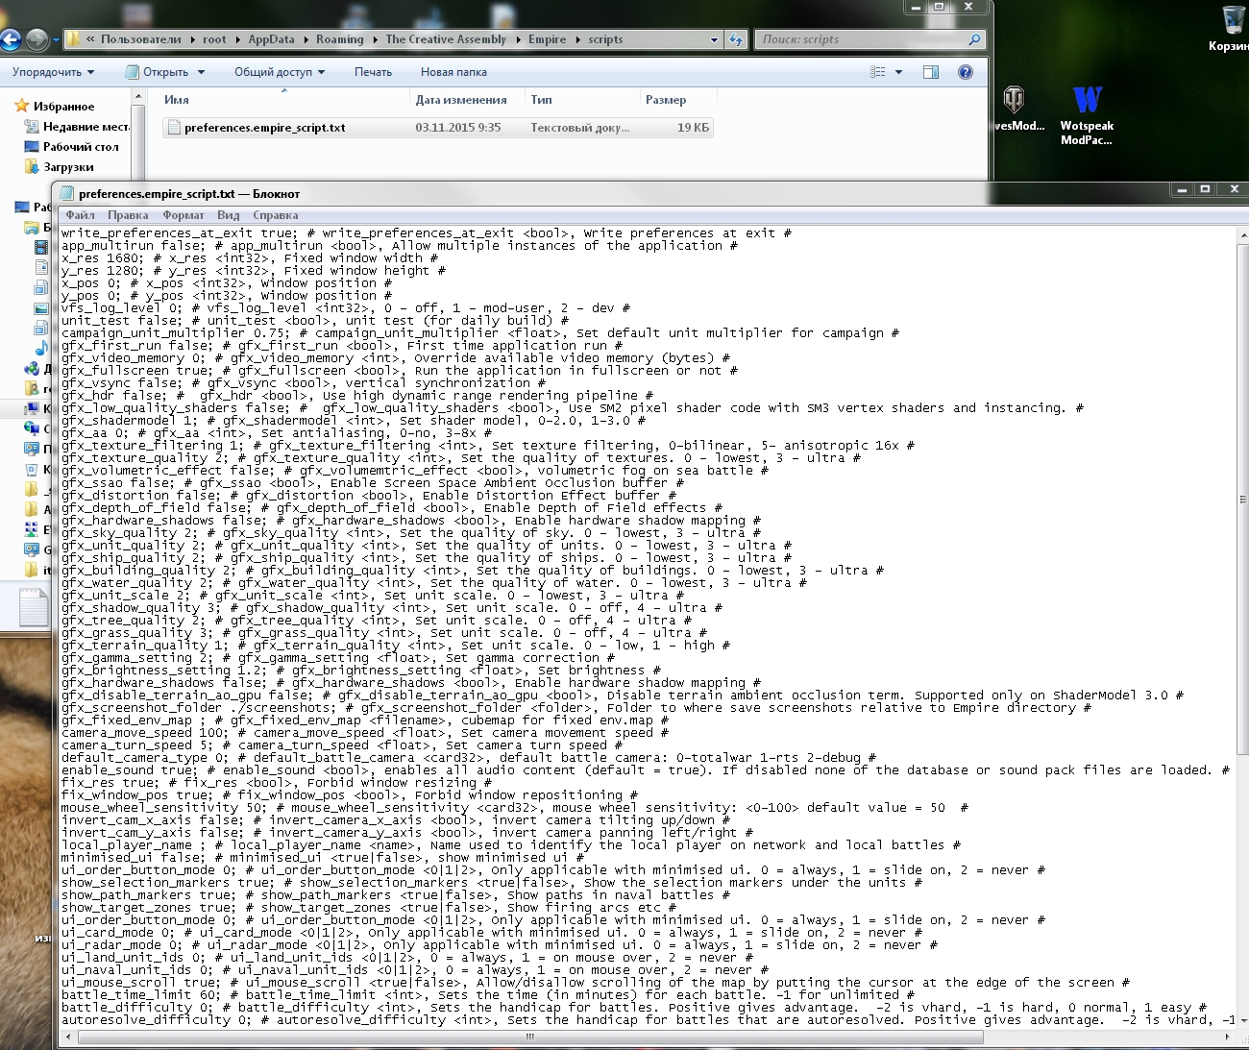The height and width of the screenshot is (1050, 1249).
Task: Click the refresh icon beside the address bar
Action: [736, 39]
